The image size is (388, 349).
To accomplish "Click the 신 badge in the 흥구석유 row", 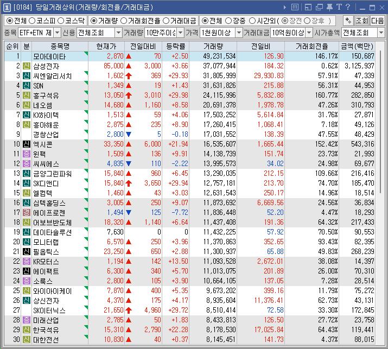I will tap(27, 96).
